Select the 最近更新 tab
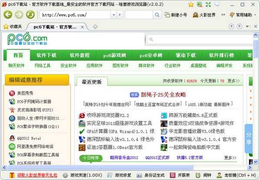260x180 pixels. click(92, 82)
